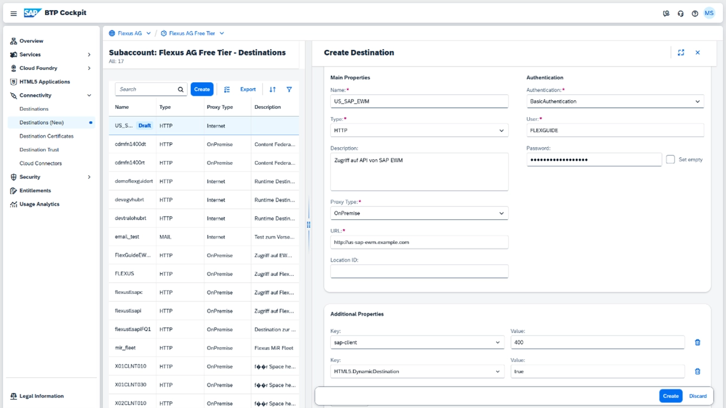Select the US_S... Draft destination row
726x408 pixels.
[x=204, y=126]
